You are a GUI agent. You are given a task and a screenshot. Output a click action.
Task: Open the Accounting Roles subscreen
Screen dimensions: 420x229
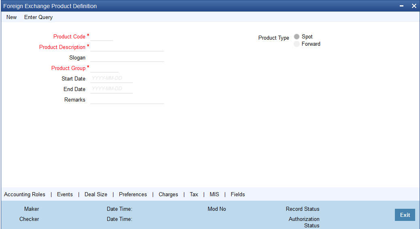pyautogui.click(x=24, y=195)
